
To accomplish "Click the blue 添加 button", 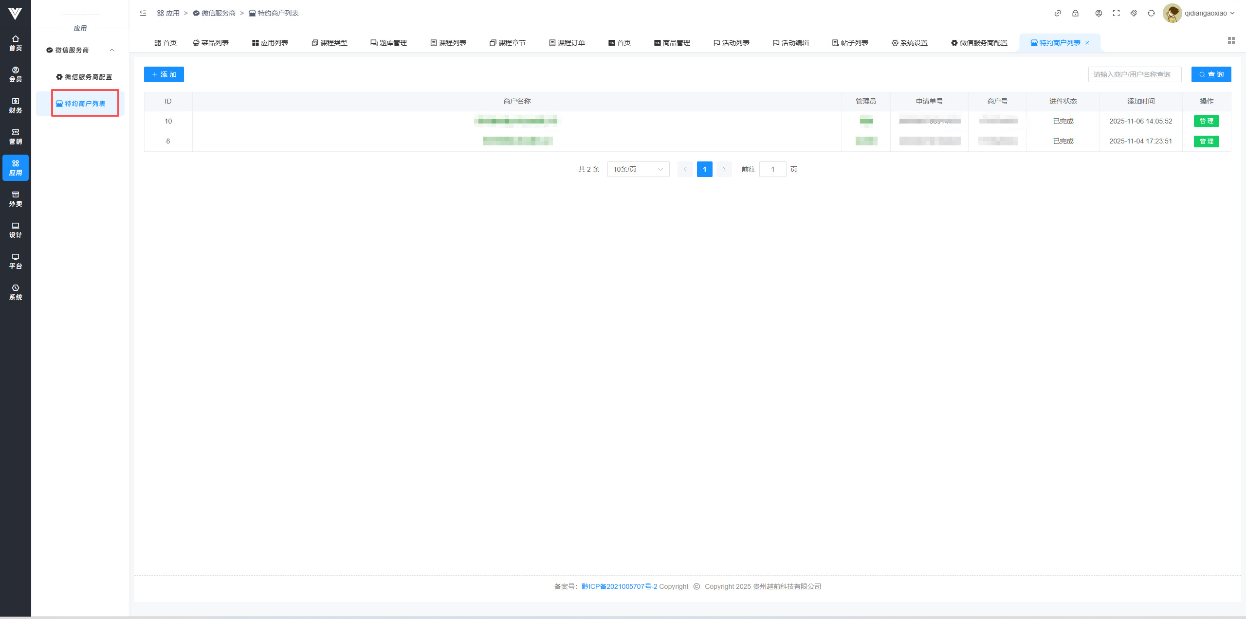I will 164,74.
